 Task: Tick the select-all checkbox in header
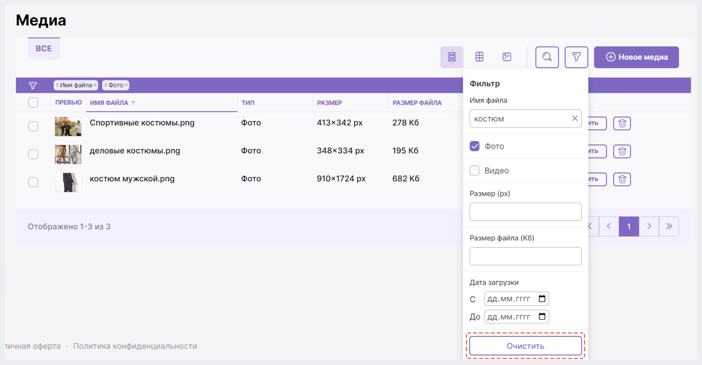(33, 102)
